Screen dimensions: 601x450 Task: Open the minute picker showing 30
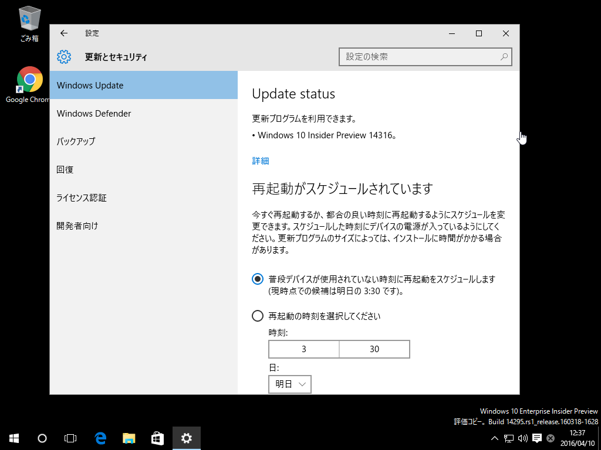[x=374, y=349]
